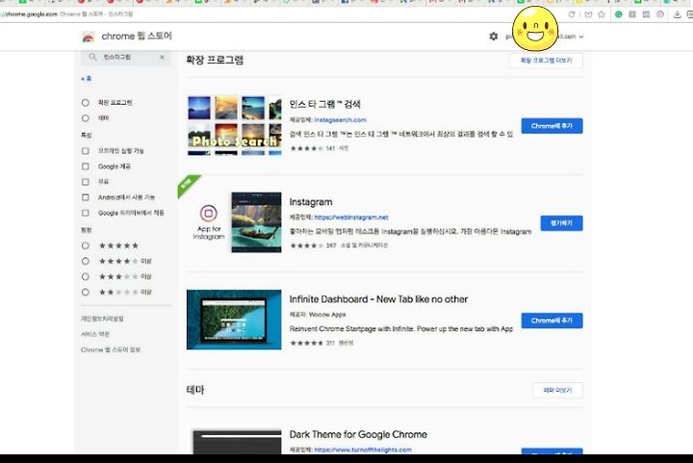Screen dimensions: 693x463
Task: Open Infinite Dashboard - New Tab title
Action: [x=378, y=299]
